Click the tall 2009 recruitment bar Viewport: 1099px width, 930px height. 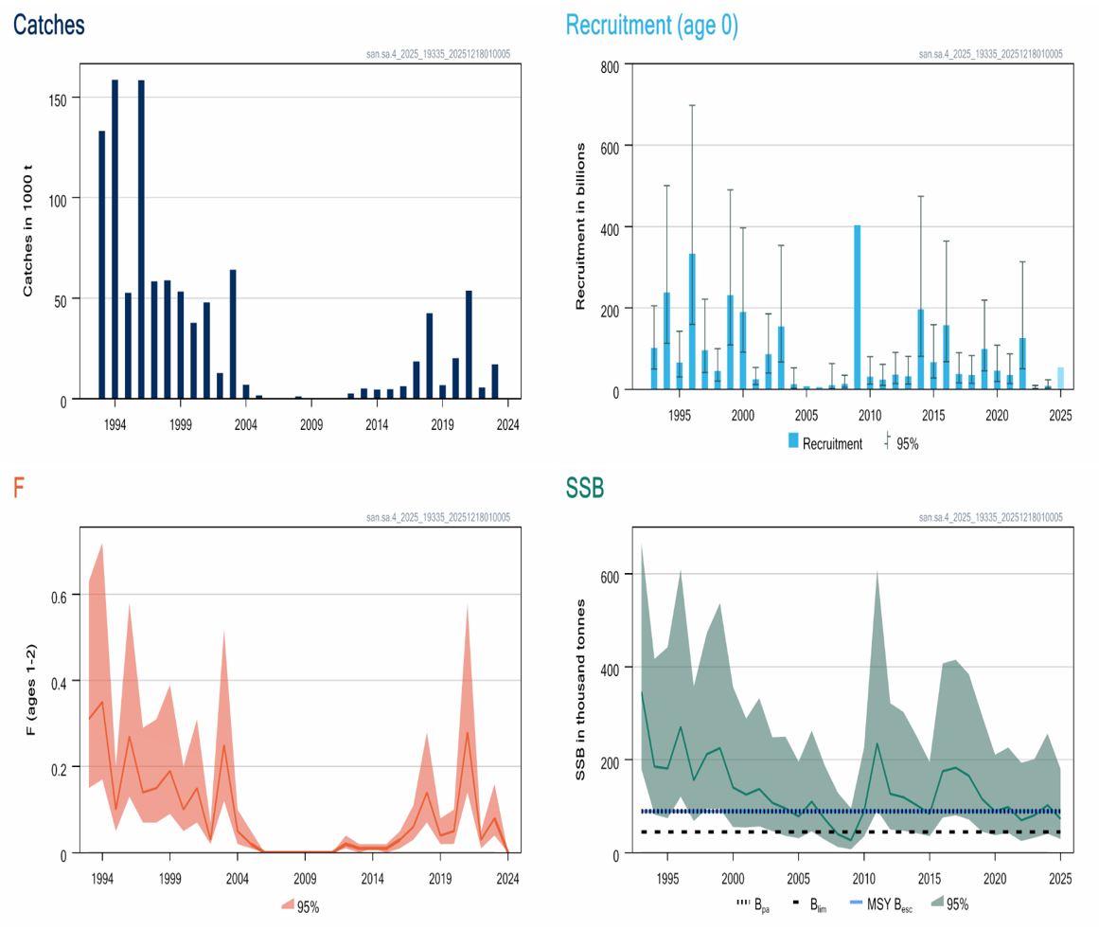click(x=858, y=308)
